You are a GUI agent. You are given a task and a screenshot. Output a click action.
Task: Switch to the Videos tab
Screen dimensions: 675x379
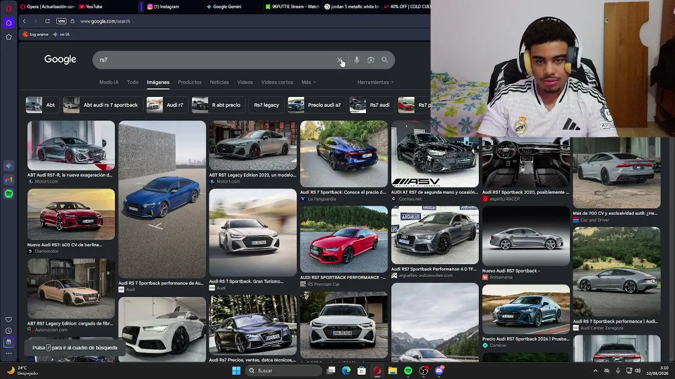tap(245, 82)
